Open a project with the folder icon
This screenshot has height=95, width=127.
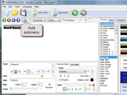(15, 13)
